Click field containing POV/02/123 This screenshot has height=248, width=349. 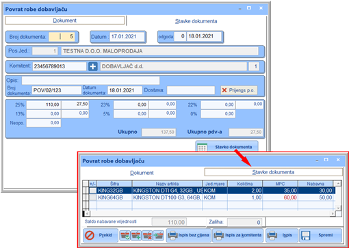[57, 90]
